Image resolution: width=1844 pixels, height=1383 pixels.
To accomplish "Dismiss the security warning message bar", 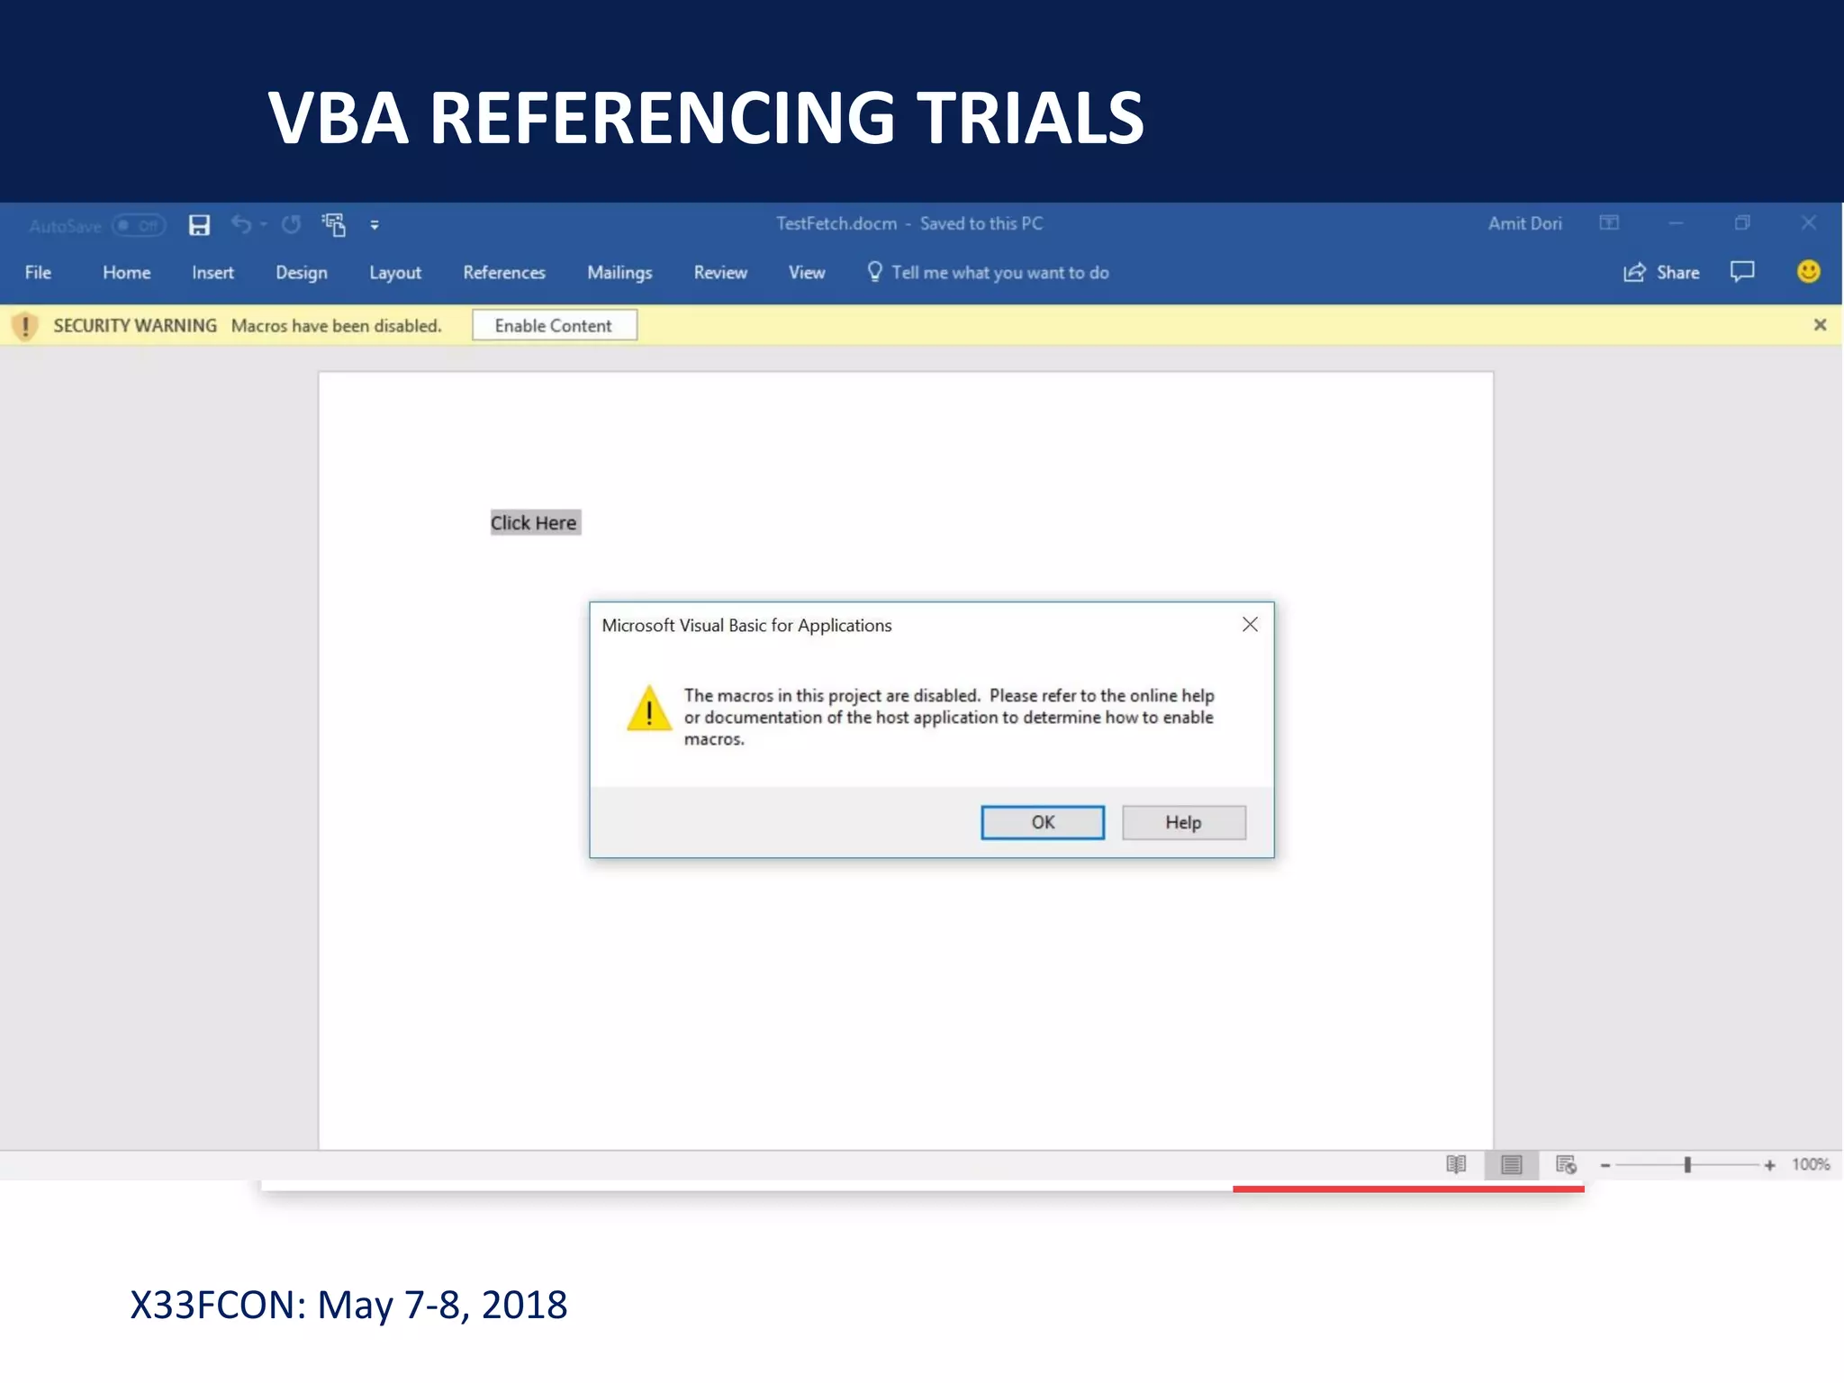I will click(x=1820, y=325).
